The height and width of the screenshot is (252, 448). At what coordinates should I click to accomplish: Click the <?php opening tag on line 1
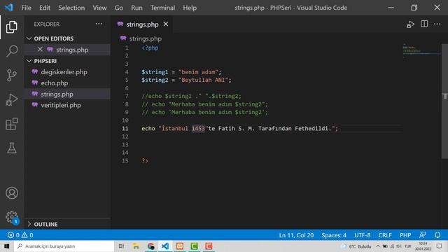coord(150,48)
